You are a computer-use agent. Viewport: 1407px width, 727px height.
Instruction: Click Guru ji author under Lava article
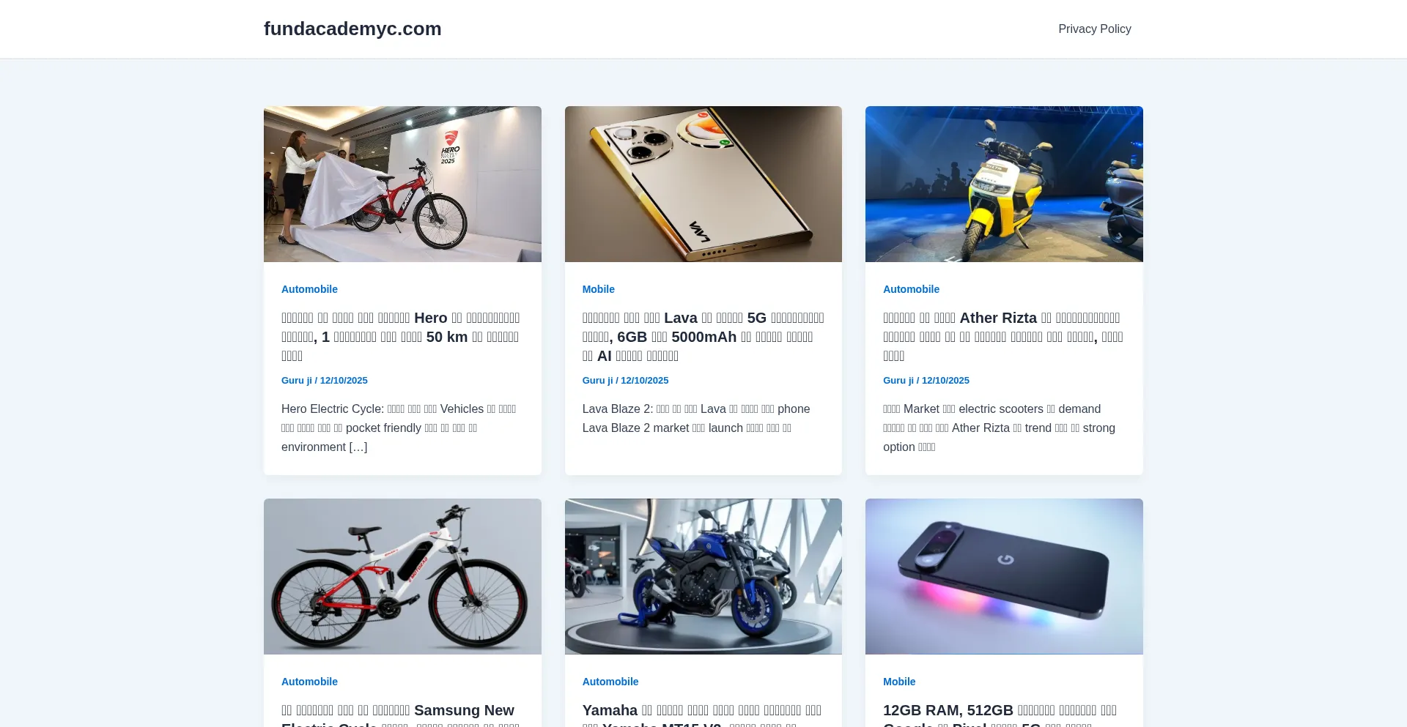coord(597,381)
